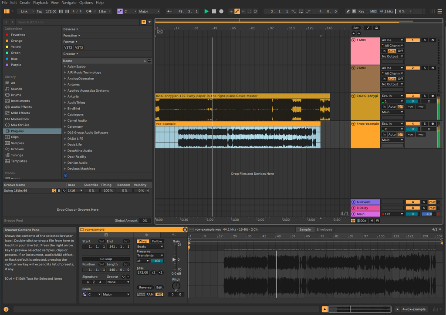The height and width of the screenshot is (315, 446).
Task: Open the browser filter icon beside search
Action: pos(144,22)
